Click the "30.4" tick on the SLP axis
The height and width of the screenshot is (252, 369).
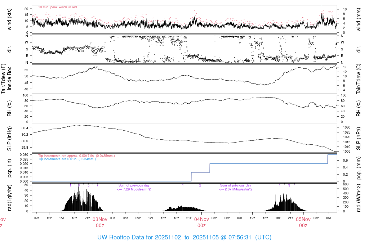click(25, 128)
